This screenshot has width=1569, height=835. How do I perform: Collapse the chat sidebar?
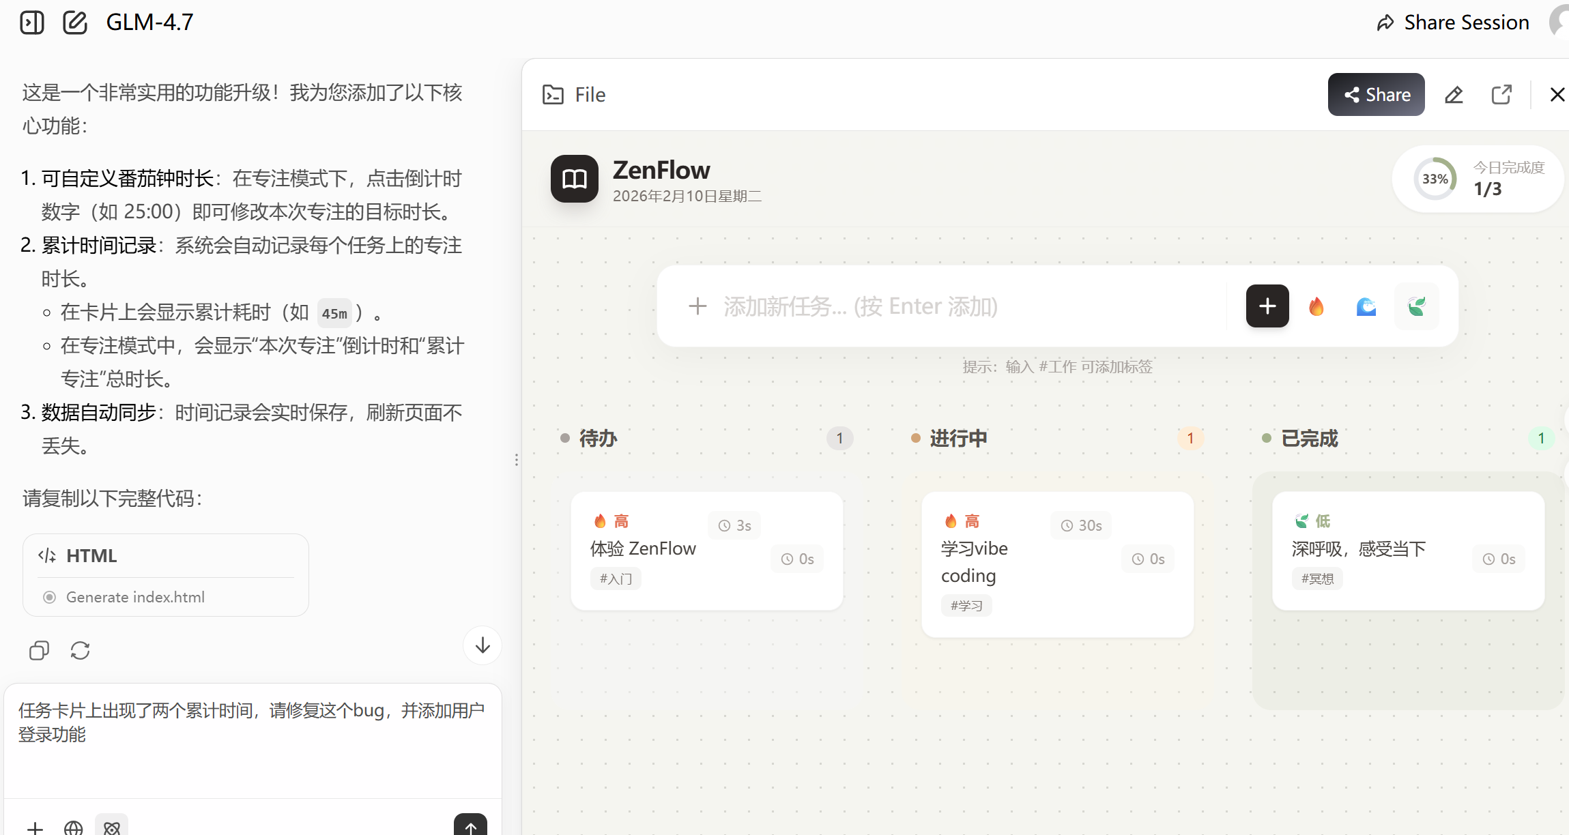(31, 22)
